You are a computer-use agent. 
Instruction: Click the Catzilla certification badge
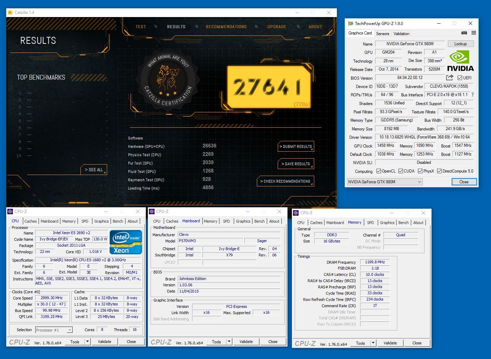(x=168, y=80)
